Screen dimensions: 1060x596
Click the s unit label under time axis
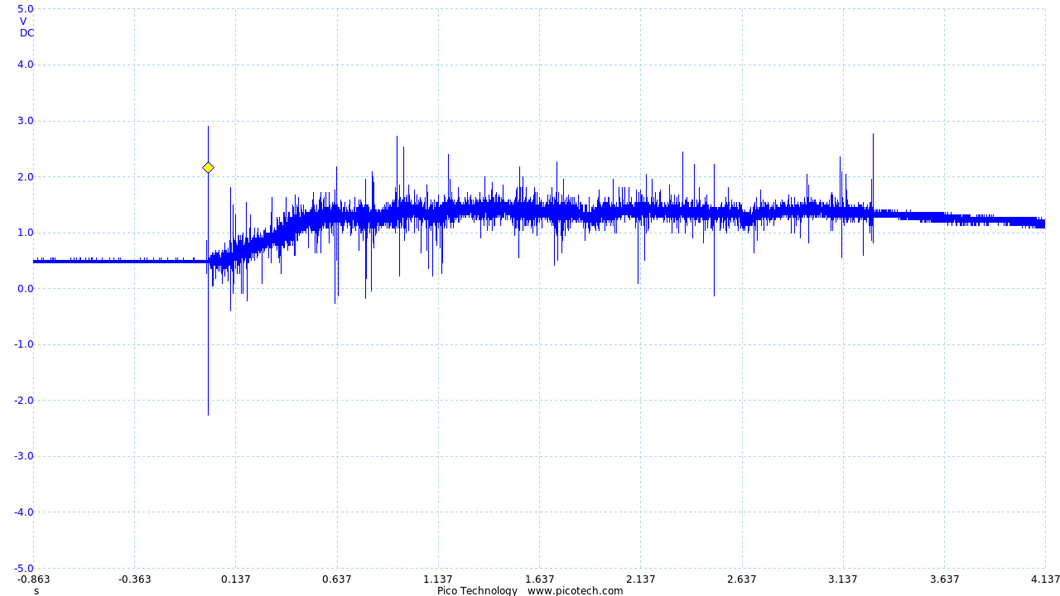(36, 591)
